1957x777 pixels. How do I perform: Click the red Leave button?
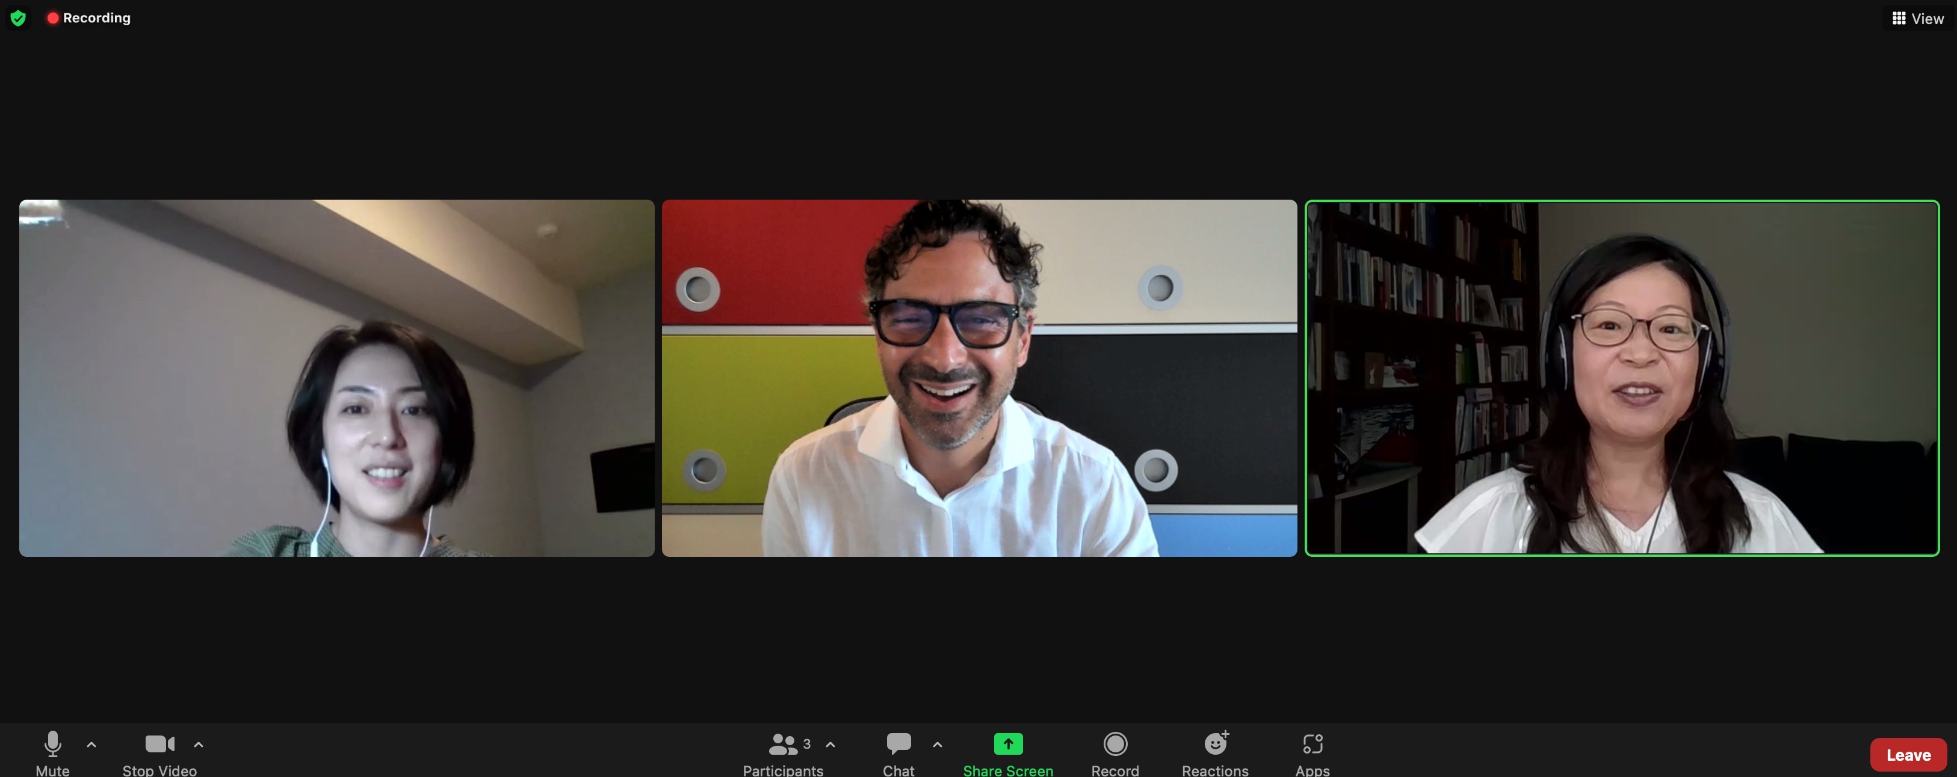[x=1908, y=754]
